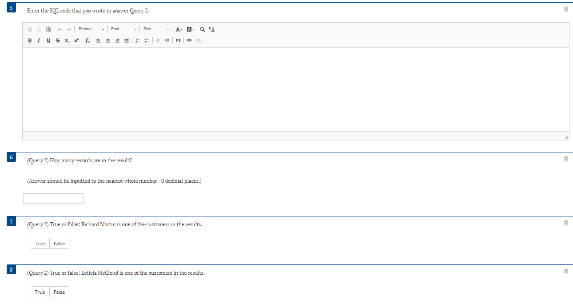The image size is (573, 308).
Task: Select True for Leticia McCloud question
Action: tap(40, 292)
